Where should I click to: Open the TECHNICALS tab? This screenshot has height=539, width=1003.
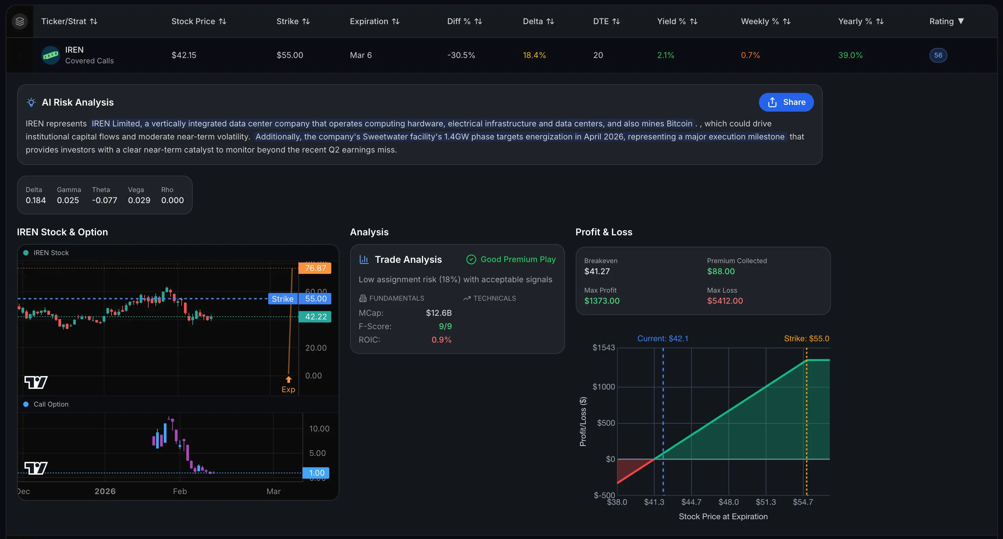(489, 298)
